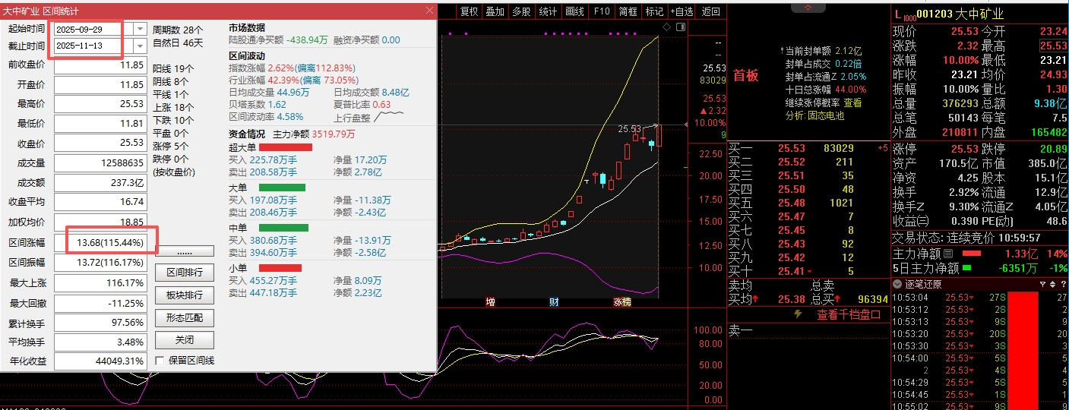Open 统计 from the chart toolbar

548,11
